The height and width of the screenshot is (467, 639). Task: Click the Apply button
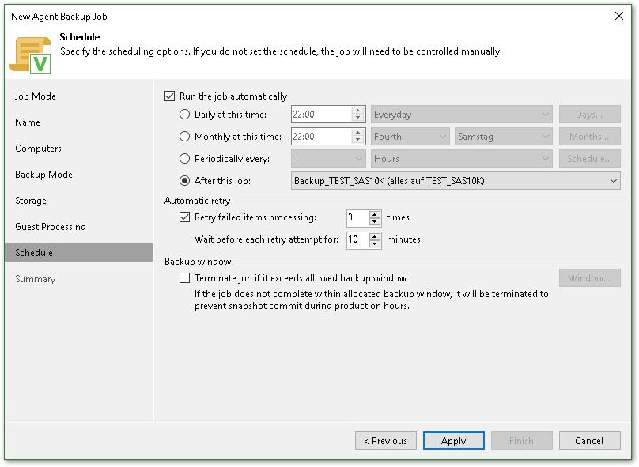coord(453,441)
